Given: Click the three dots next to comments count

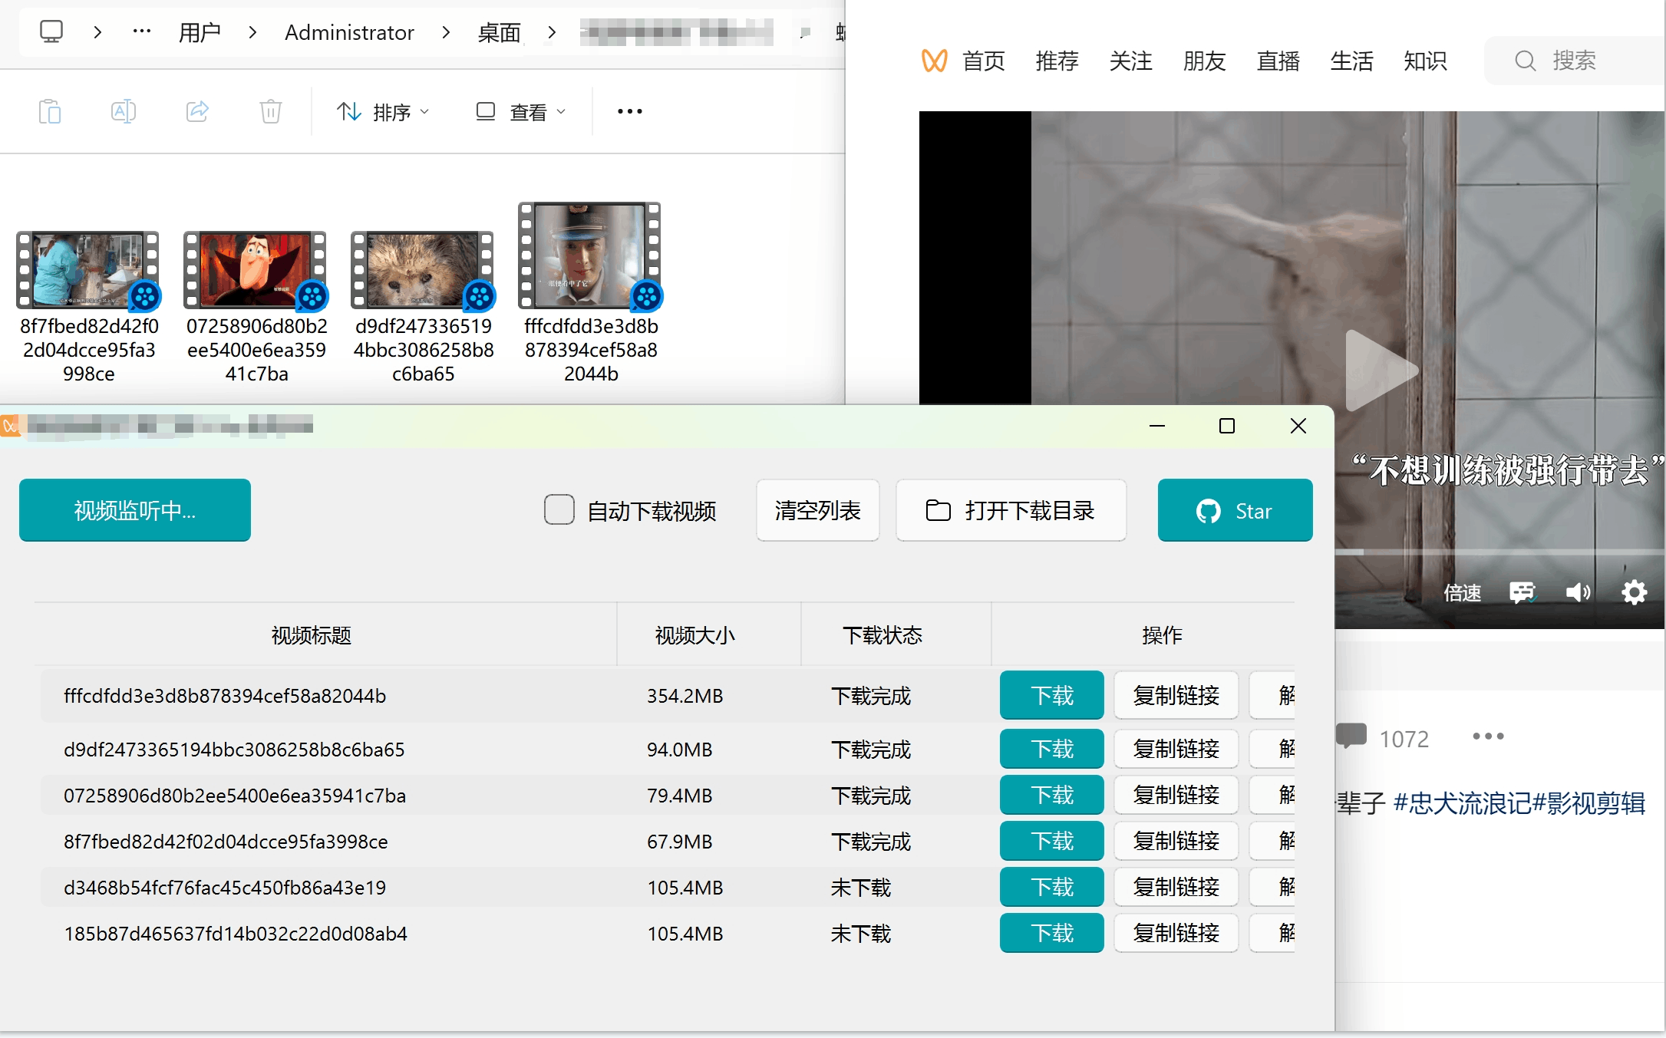Looking at the screenshot, I should [x=1488, y=736].
